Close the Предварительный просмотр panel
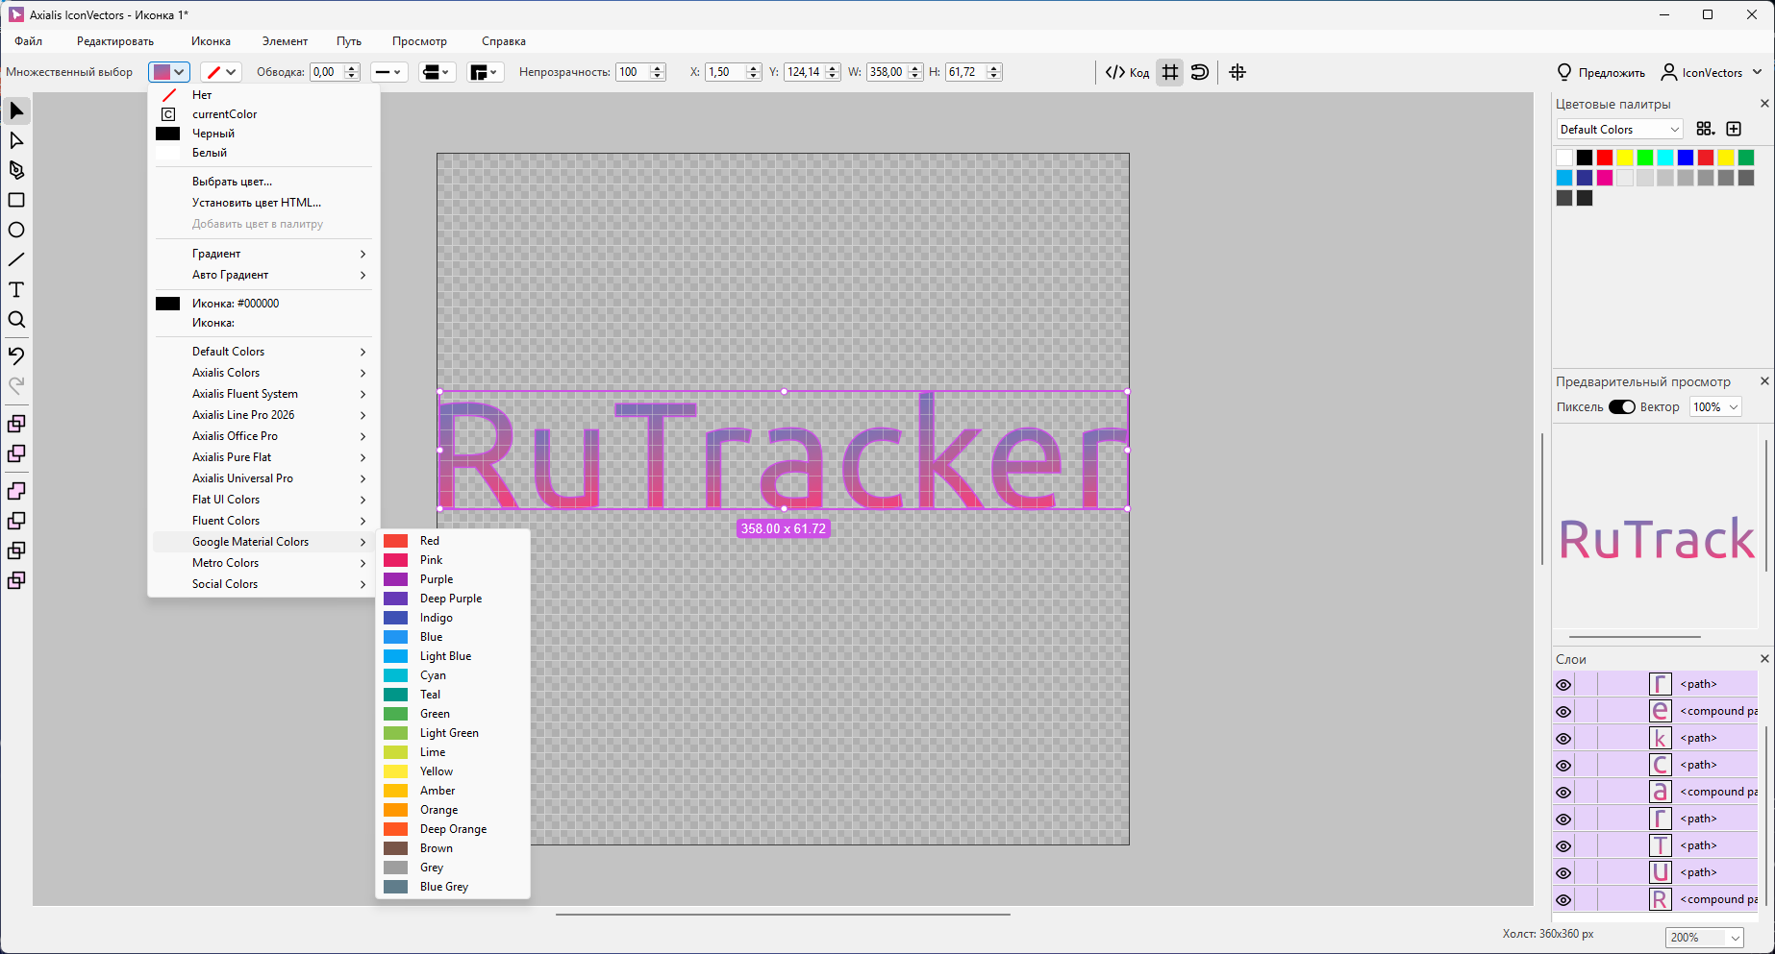This screenshot has width=1775, height=954. tap(1764, 381)
